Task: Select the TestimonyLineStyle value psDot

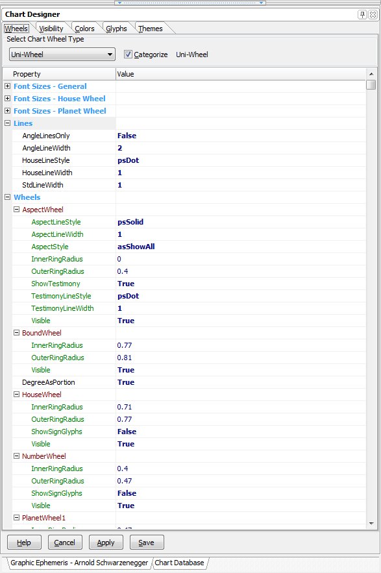Action: point(128,296)
